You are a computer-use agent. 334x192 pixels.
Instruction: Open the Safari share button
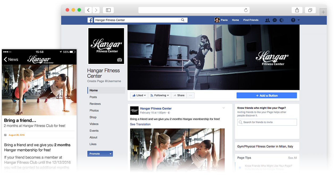pyautogui.click(x=297, y=10)
